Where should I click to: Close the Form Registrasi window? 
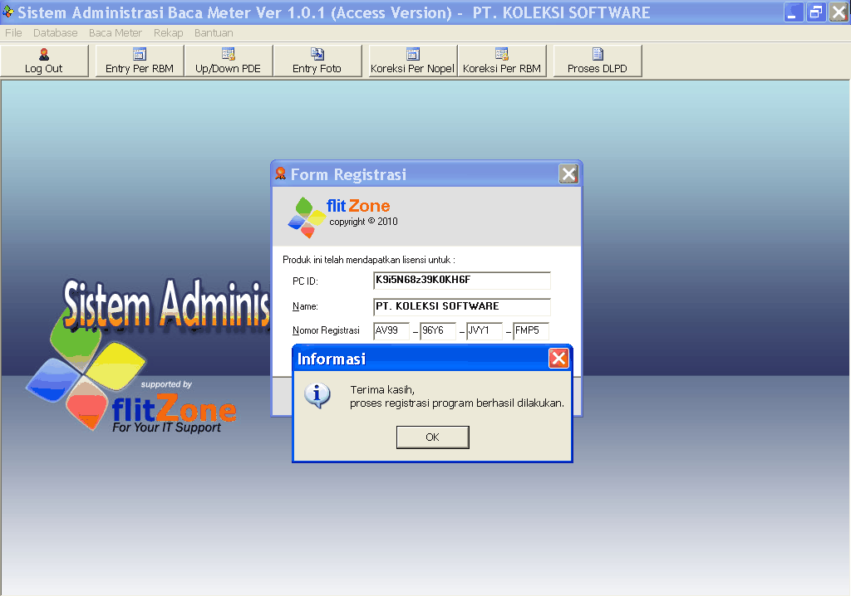click(x=568, y=174)
